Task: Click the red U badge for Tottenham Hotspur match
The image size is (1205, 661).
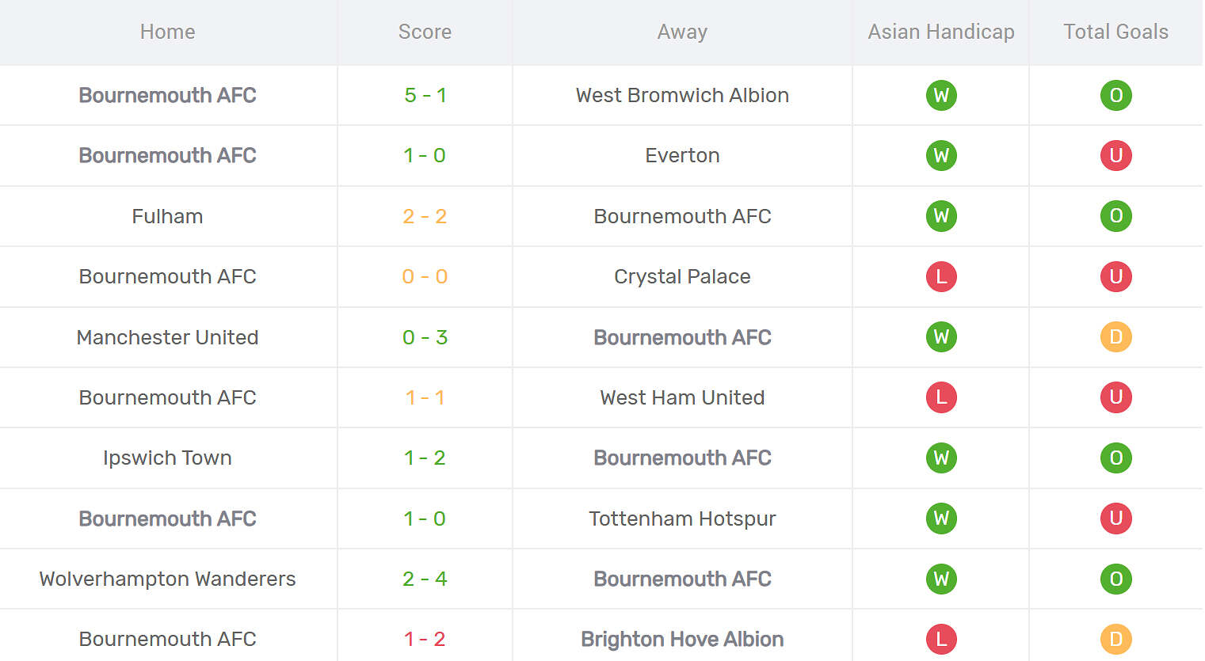Action: [x=1115, y=519]
